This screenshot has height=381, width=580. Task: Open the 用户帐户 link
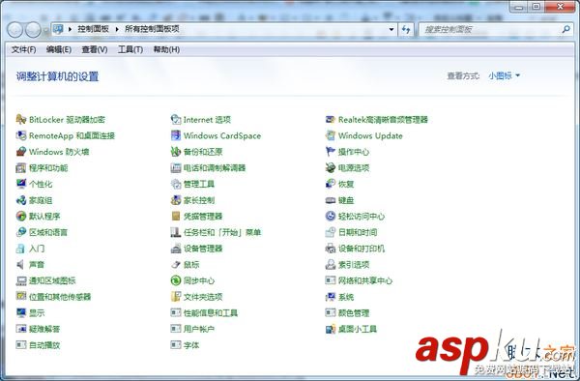pos(199,329)
